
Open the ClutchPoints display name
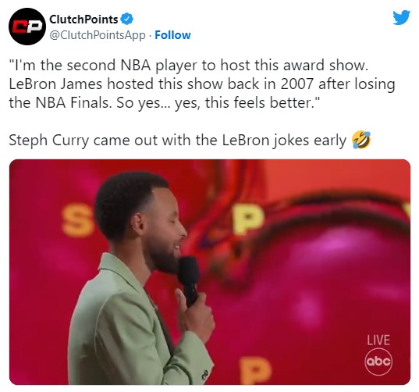pyautogui.click(x=83, y=20)
